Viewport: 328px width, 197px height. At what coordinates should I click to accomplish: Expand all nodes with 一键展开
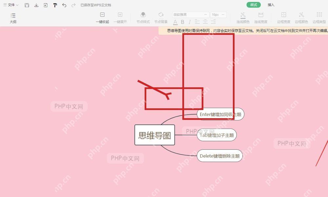120,18
